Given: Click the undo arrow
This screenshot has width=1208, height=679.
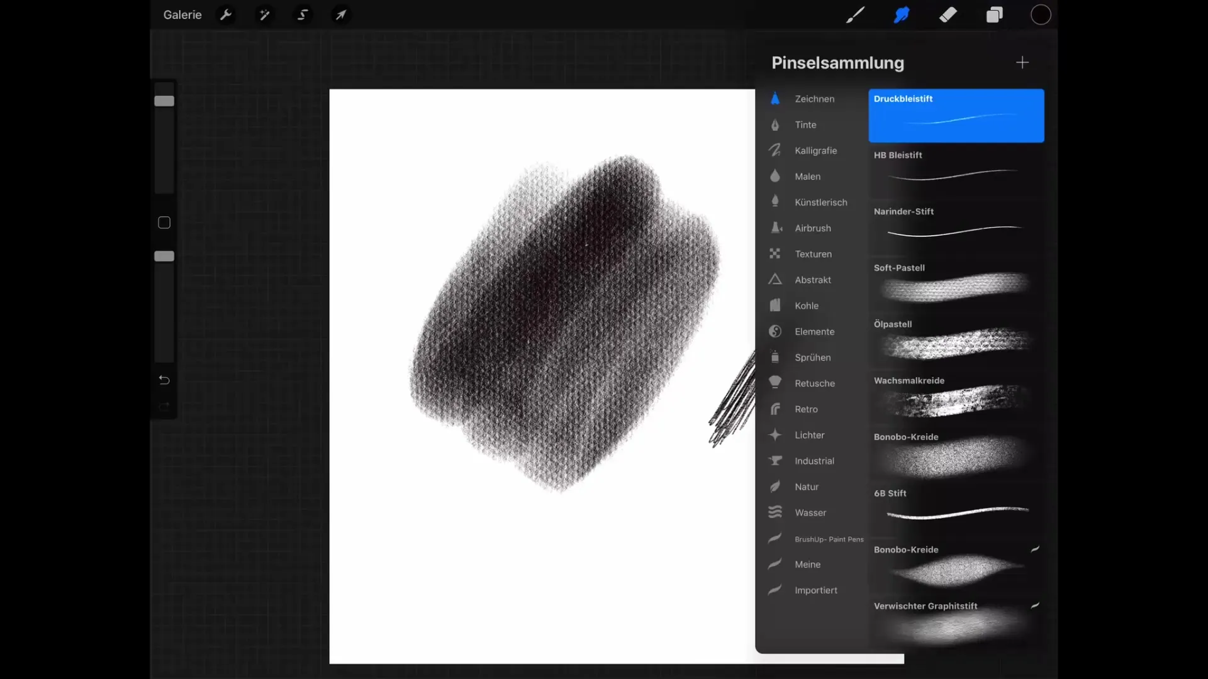Looking at the screenshot, I should [x=164, y=380].
